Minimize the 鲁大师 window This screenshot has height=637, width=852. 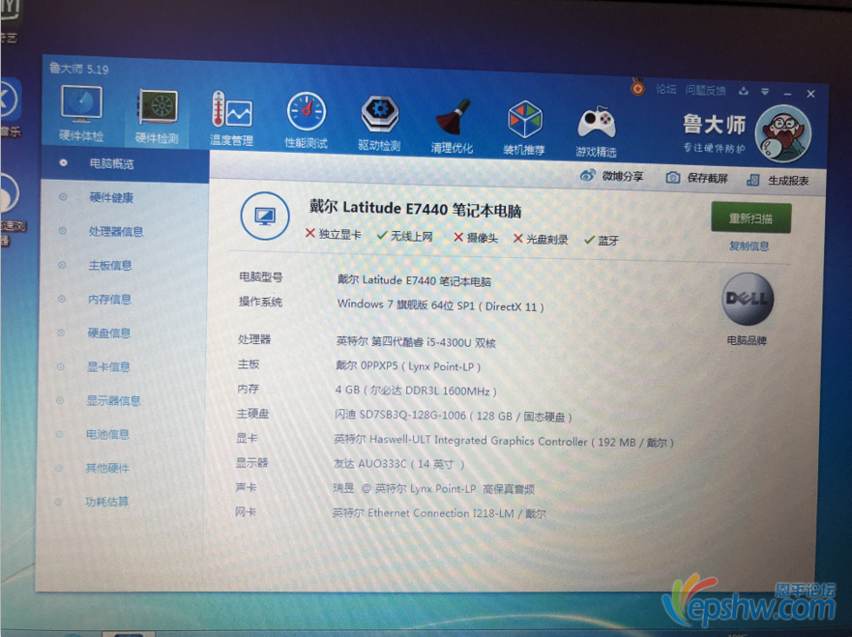pos(787,94)
